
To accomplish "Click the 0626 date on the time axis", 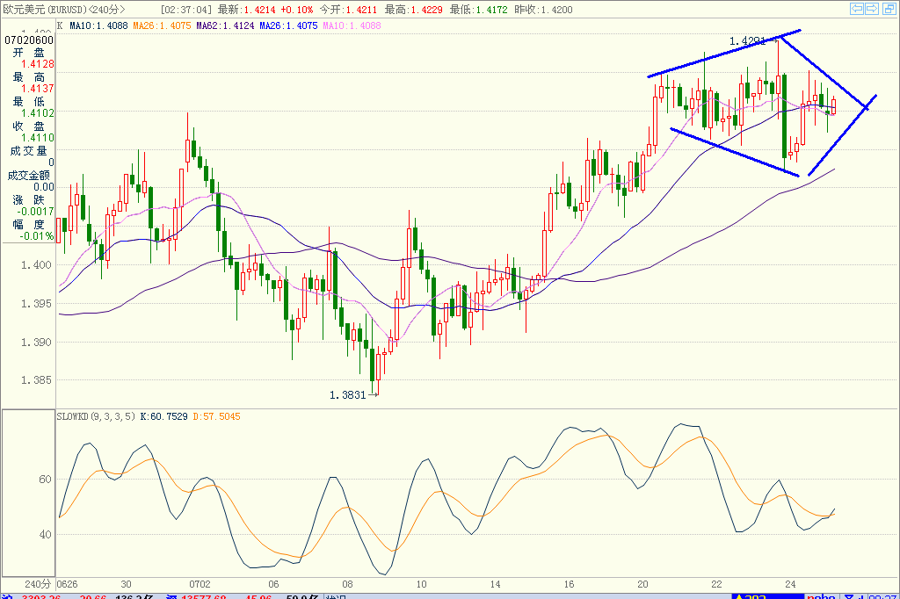I will (x=67, y=584).
